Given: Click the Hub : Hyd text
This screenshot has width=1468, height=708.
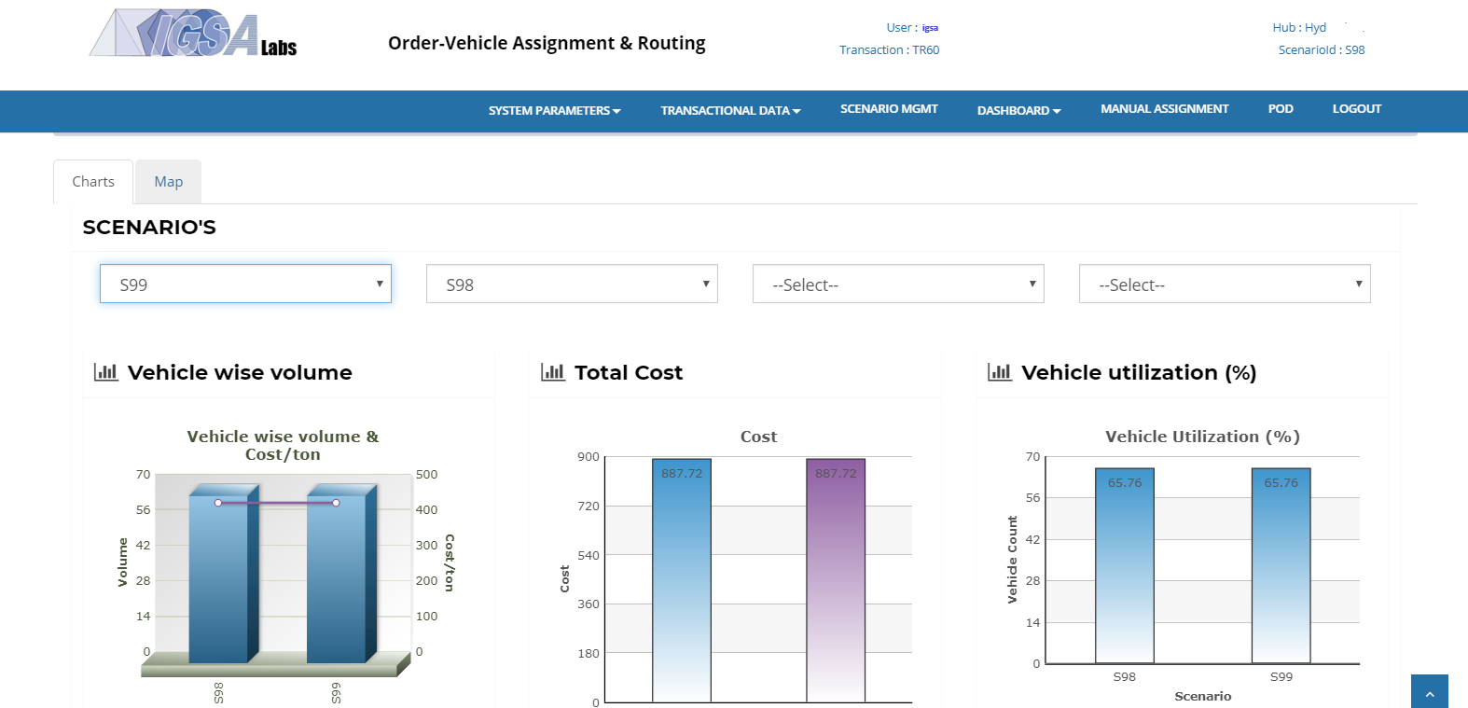Looking at the screenshot, I should pos(1299,28).
